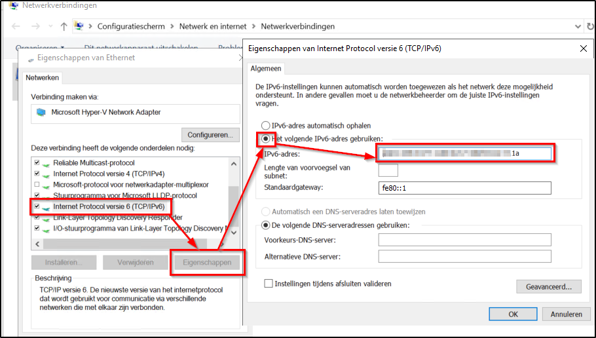
Task: Select De volgende DNS-serveradressen gebruiken radio button
Action: coord(265,225)
